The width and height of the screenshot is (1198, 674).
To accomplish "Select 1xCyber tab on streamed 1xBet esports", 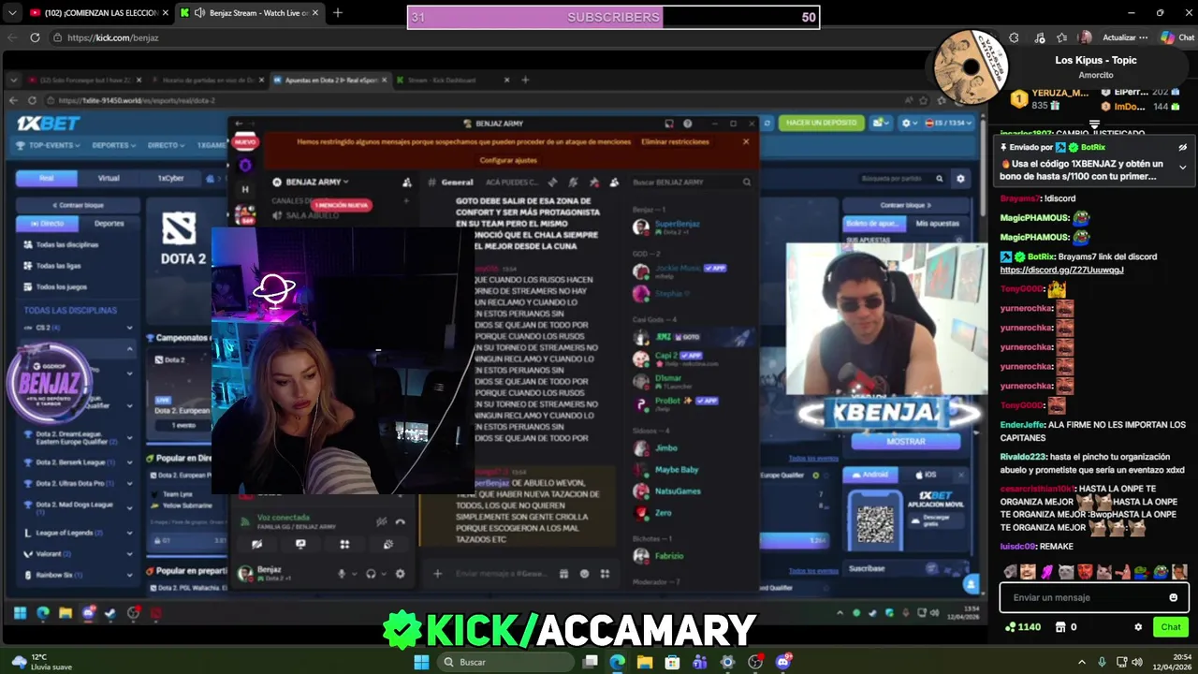I will click(169, 178).
